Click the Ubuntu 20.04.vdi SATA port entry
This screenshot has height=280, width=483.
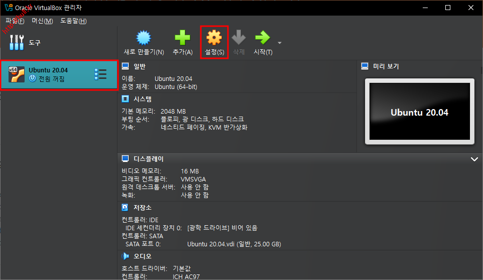coord(234,244)
